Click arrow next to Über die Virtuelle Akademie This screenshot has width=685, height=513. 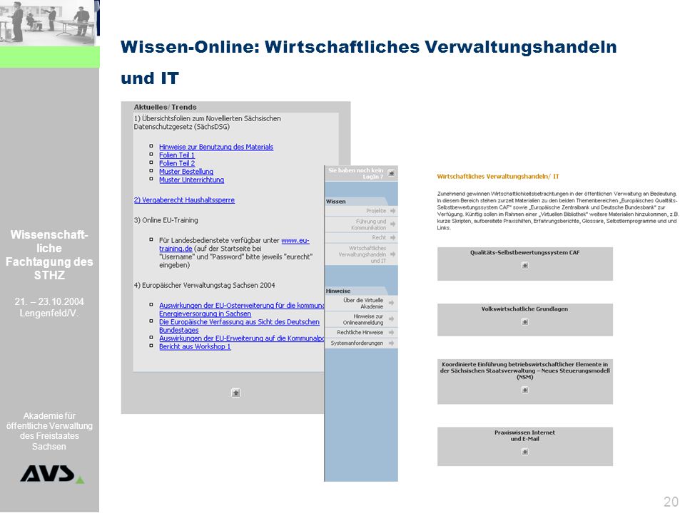[x=392, y=303]
